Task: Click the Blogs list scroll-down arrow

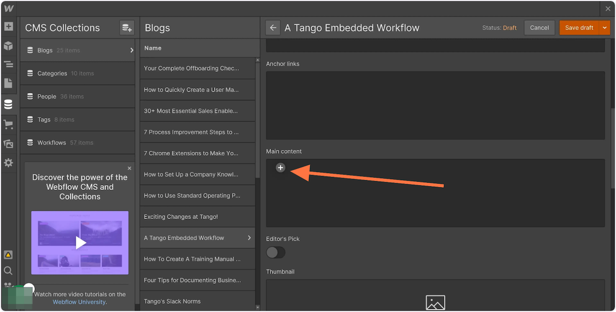Action: [258, 307]
